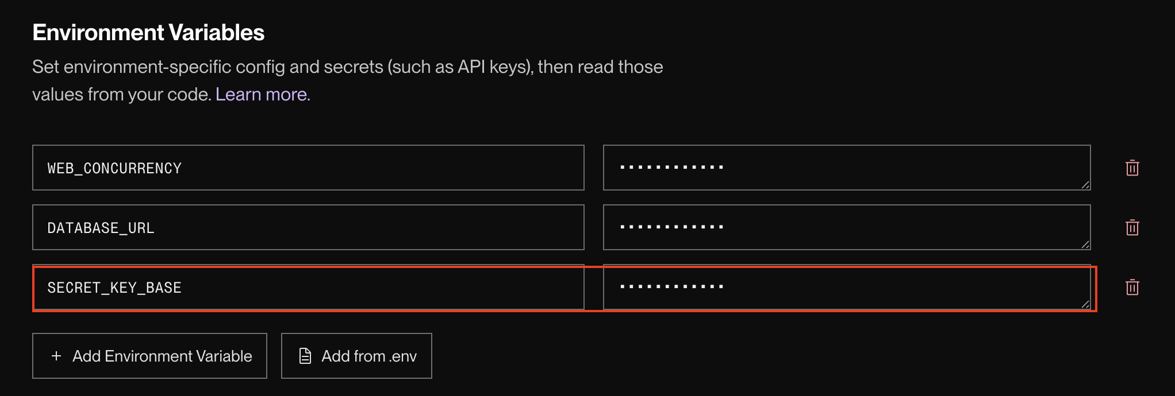Click the masked dots in the SECRET_KEY_BASE value
Image resolution: width=1175 pixels, height=396 pixels.
[x=671, y=286]
